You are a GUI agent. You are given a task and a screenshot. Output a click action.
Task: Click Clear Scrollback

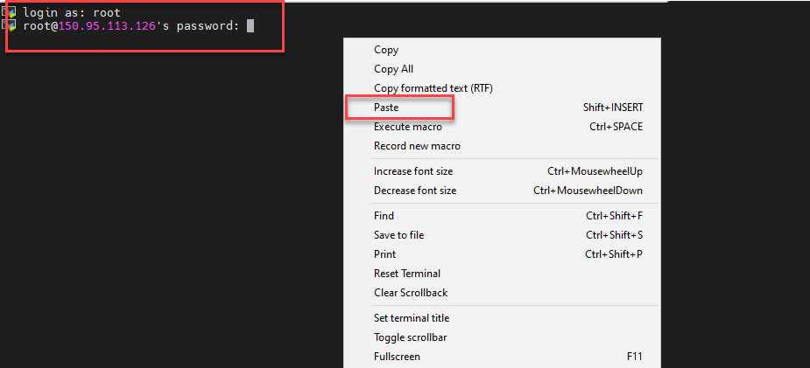(x=411, y=293)
